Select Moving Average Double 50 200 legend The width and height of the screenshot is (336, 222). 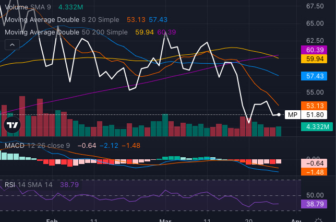(x=66, y=32)
